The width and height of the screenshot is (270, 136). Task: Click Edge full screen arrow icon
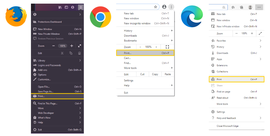[x=260, y=34]
